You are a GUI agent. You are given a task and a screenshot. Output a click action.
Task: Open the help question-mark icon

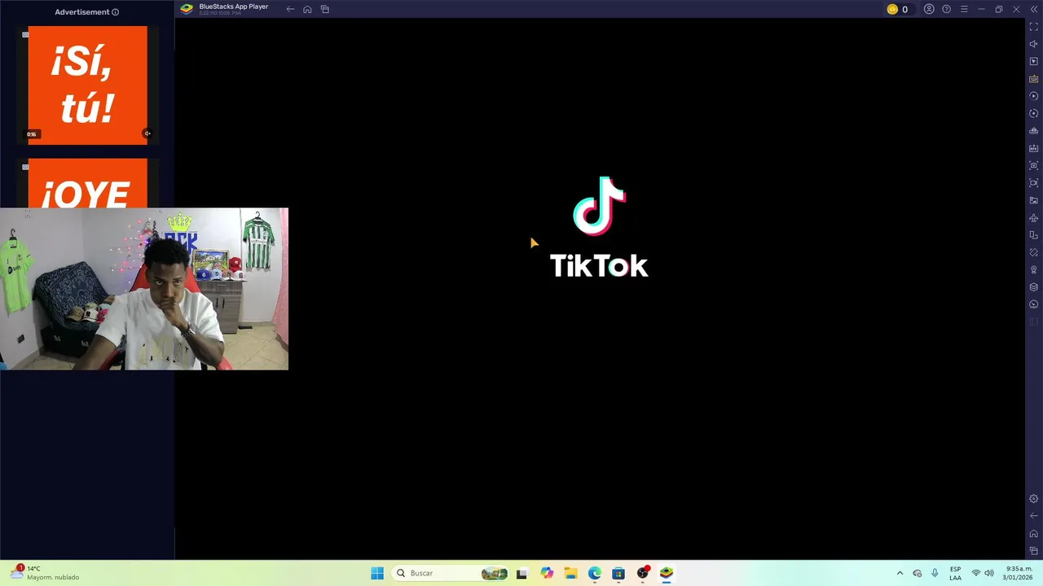[946, 9]
